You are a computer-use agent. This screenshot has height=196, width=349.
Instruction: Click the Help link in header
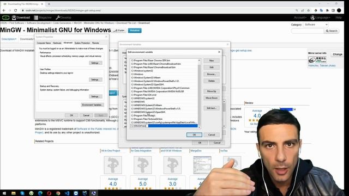(x=339, y=17)
